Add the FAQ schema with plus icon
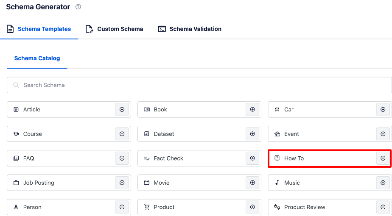Viewport: 392px width, 216px height. pos(122,158)
